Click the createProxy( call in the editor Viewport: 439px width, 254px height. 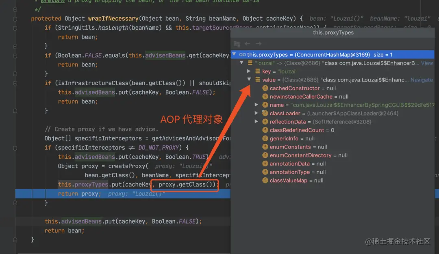[x=128, y=166]
